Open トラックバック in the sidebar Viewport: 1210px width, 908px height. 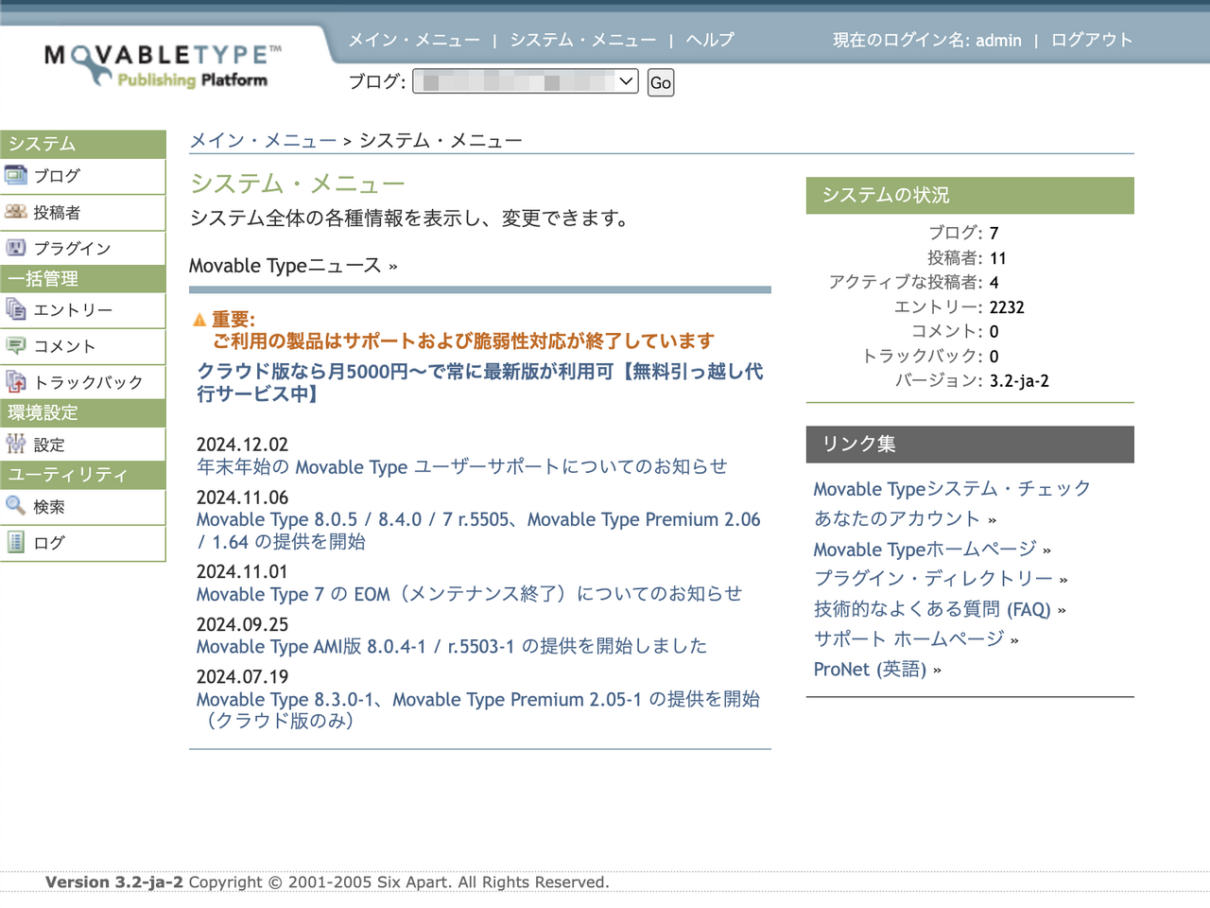[88, 382]
